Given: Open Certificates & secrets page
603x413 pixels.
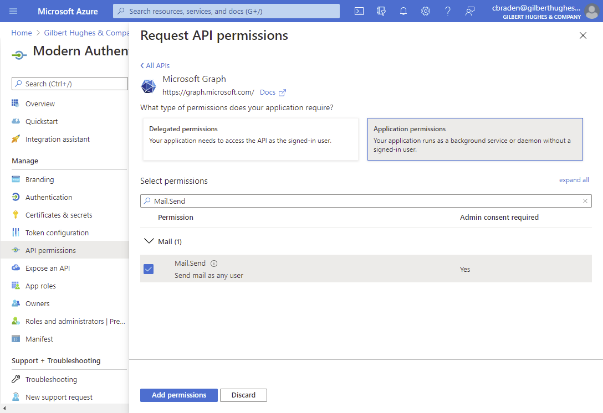Looking at the screenshot, I should point(59,215).
